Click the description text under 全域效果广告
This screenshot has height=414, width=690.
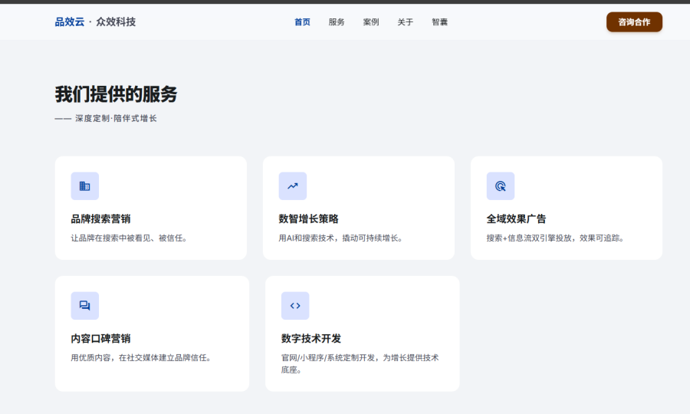click(x=555, y=238)
